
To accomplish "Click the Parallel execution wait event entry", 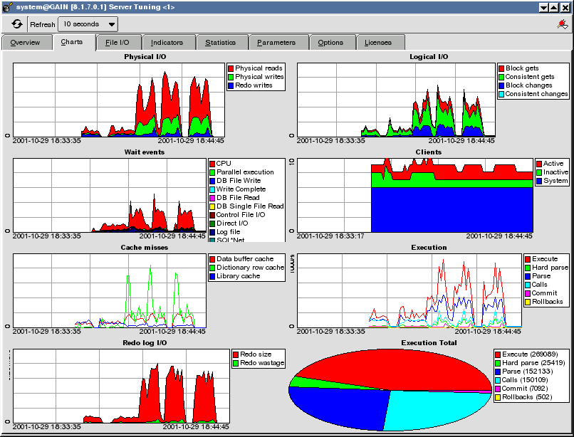I will point(244,172).
